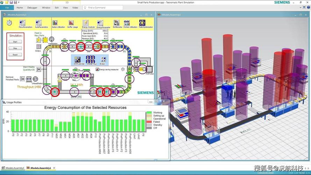Select the LoadStation round icon

tap(51, 39)
